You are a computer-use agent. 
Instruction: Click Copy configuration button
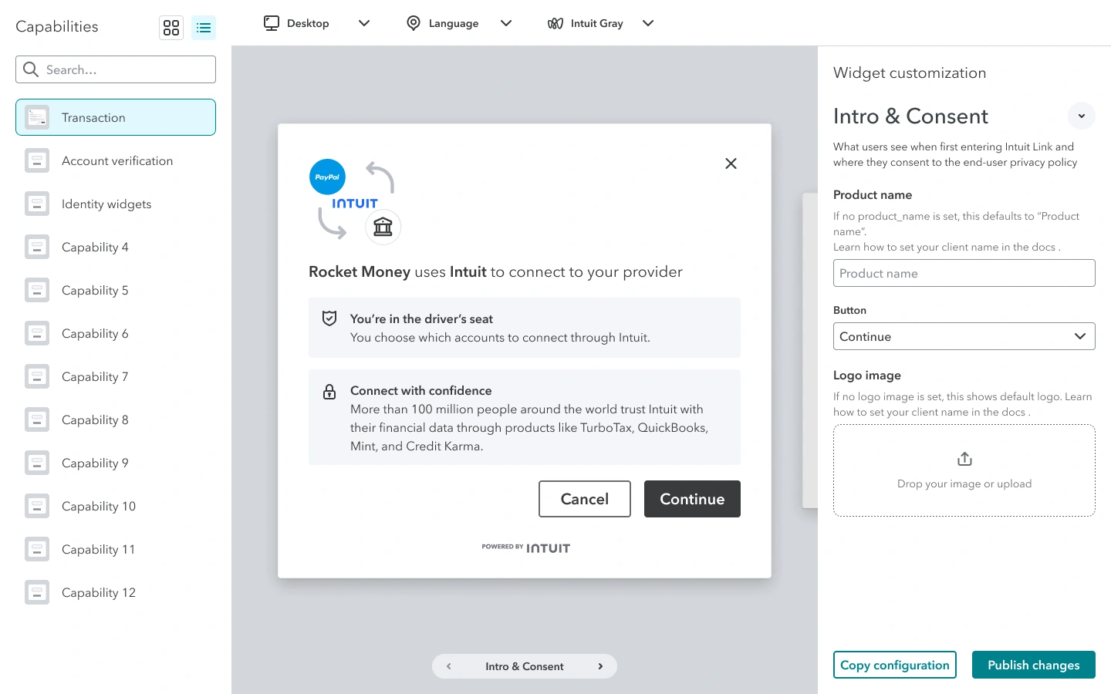pyautogui.click(x=895, y=665)
